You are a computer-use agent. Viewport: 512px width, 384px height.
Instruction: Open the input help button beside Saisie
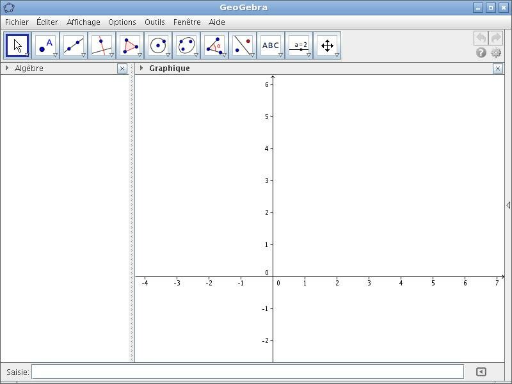click(481, 372)
